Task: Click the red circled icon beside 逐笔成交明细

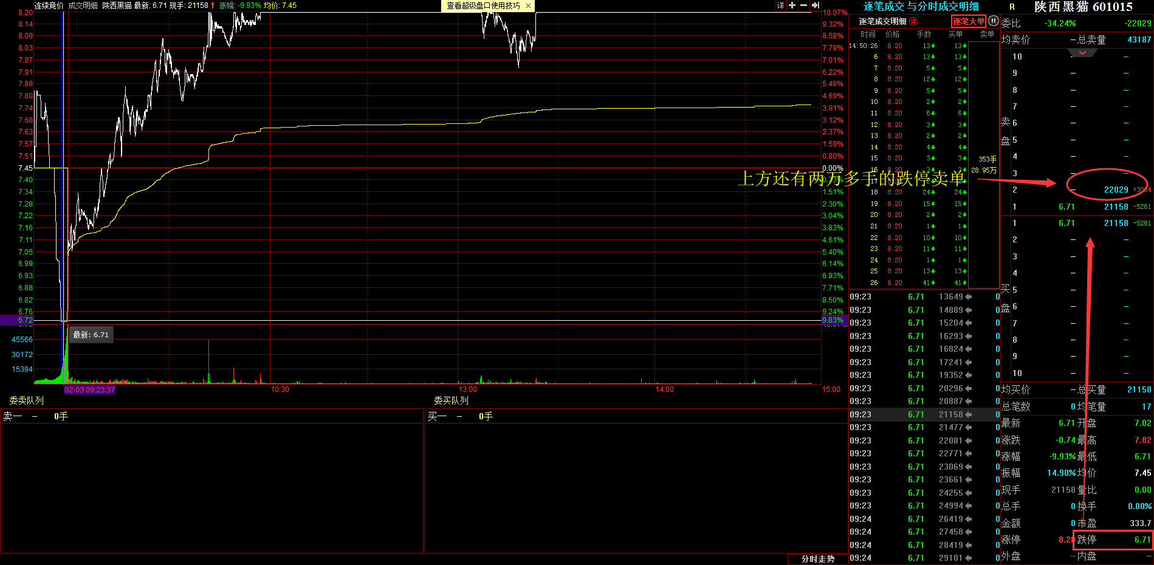Action: click(x=913, y=21)
